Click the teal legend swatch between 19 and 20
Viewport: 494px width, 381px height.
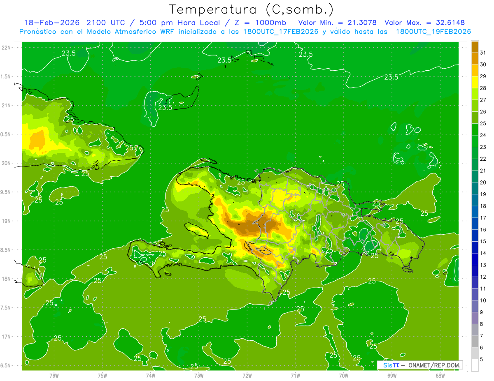tap(475, 188)
